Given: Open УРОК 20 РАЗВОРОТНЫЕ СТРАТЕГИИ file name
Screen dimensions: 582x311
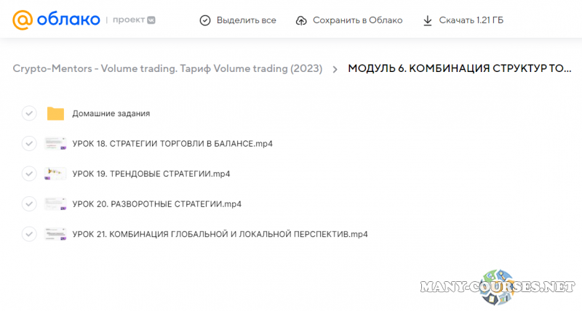Looking at the screenshot, I should [156, 203].
